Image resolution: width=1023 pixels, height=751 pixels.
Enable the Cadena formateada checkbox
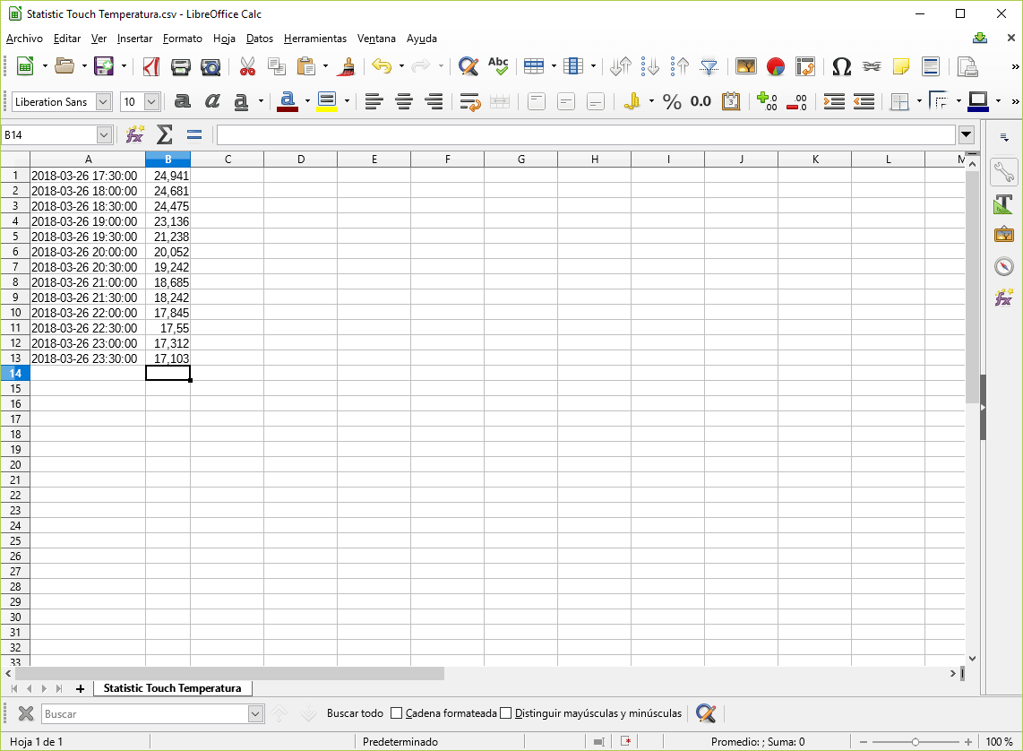point(397,713)
